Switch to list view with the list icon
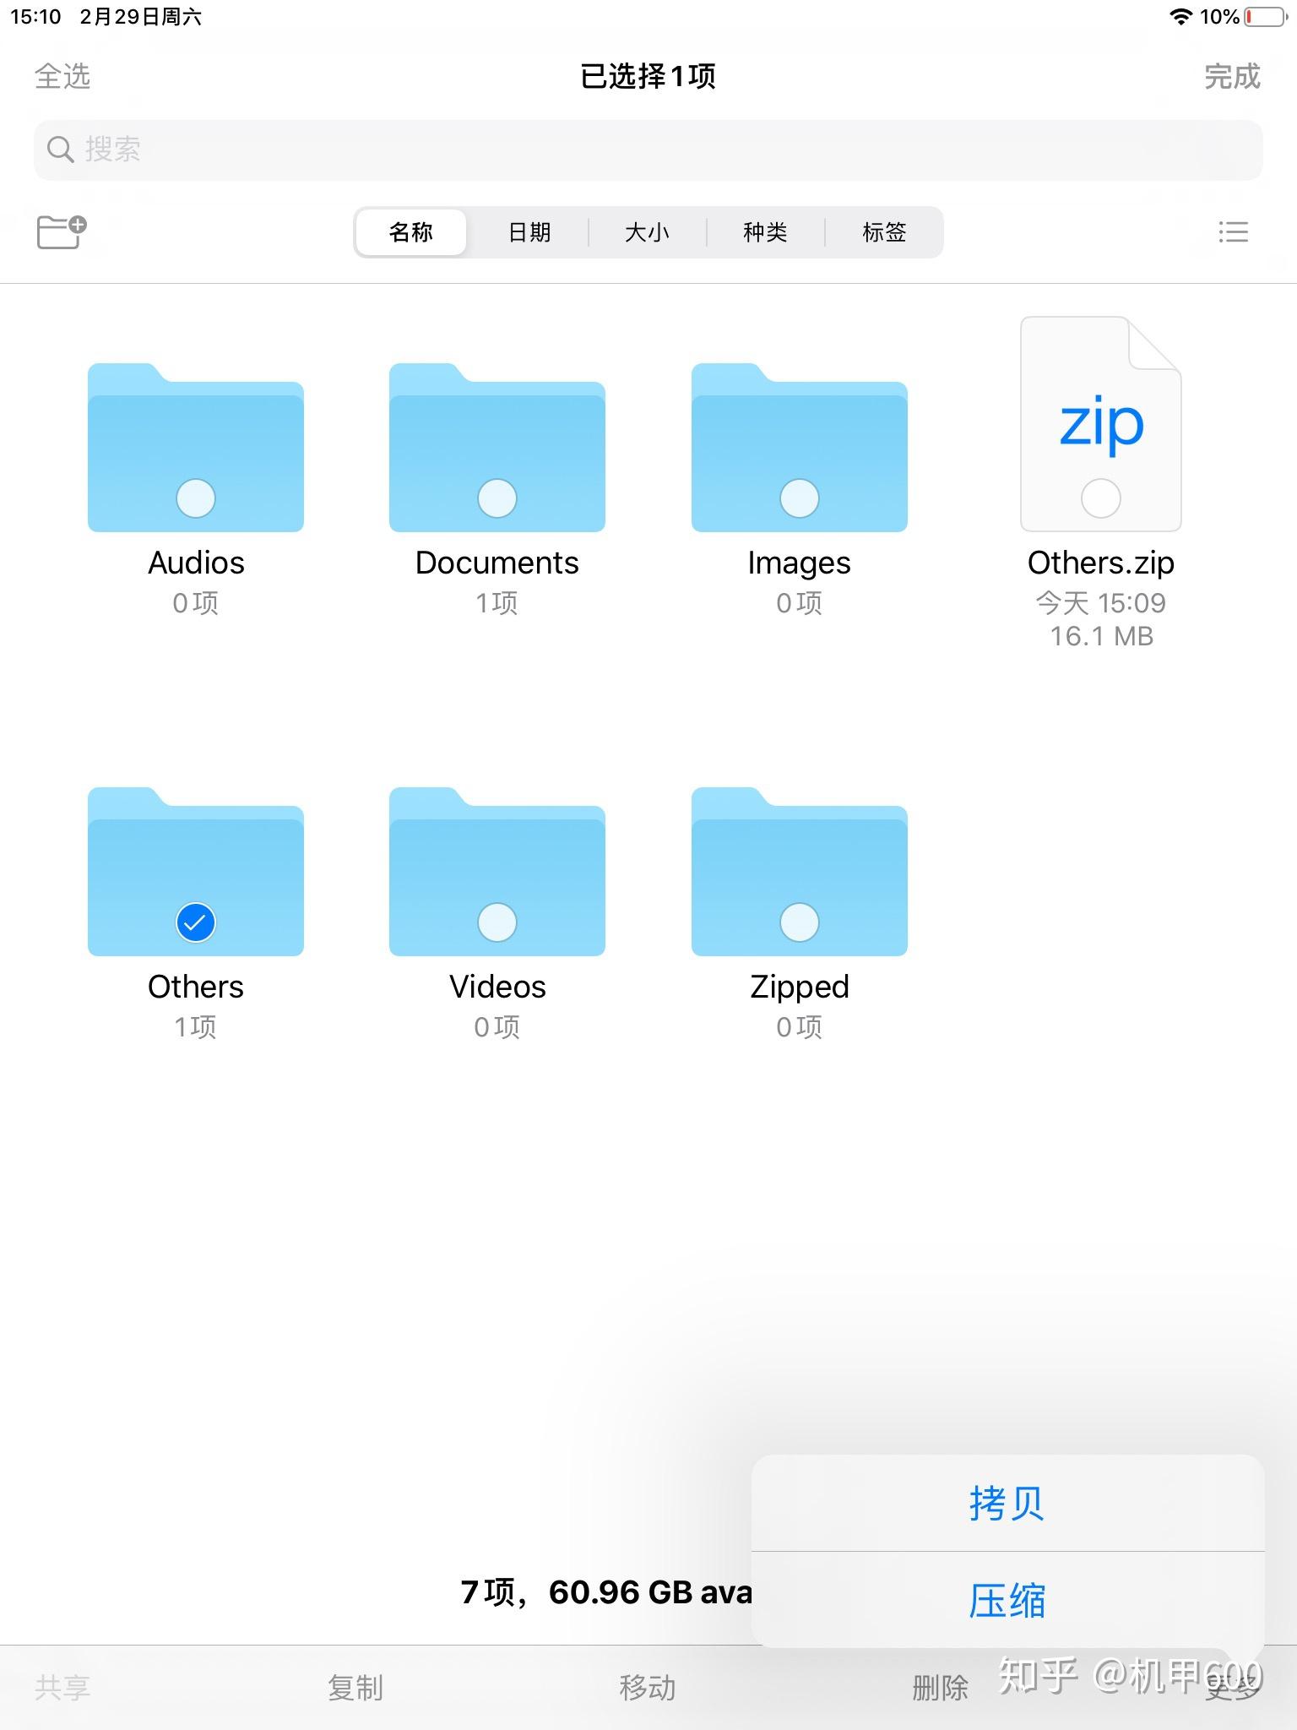Viewport: 1297px width, 1730px height. tap(1233, 231)
